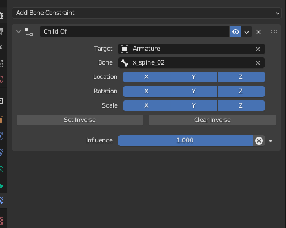Toggle Rotation Y axis
Image resolution: width=286 pixels, height=228 pixels.
(193, 91)
